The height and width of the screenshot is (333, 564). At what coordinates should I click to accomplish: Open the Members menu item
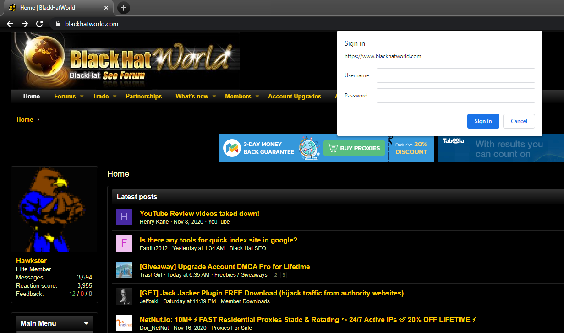coord(238,96)
